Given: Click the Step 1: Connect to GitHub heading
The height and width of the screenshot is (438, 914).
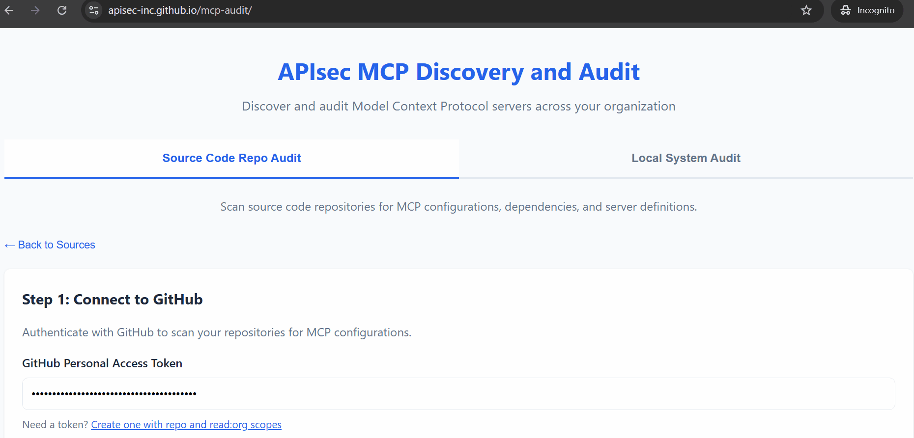Looking at the screenshot, I should click(x=113, y=300).
